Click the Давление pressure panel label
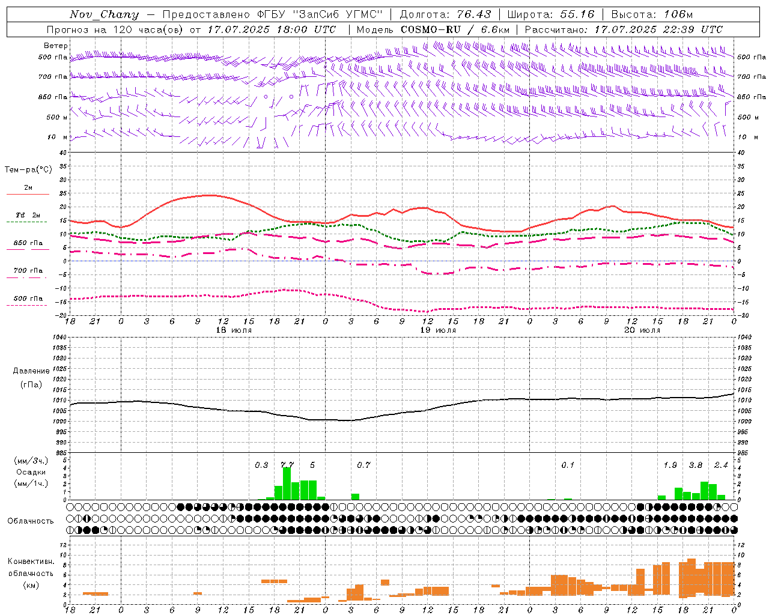 pos(32,371)
